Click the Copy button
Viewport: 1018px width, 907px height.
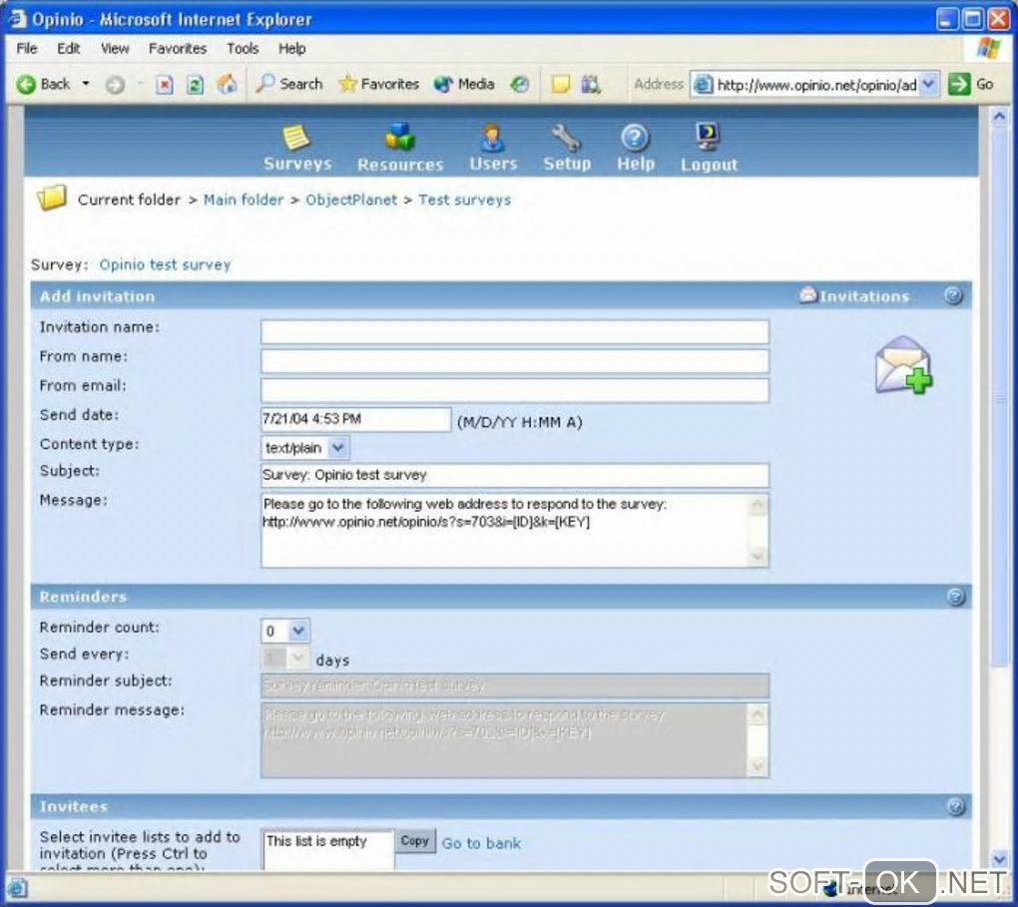pyautogui.click(x=415, y=841)
